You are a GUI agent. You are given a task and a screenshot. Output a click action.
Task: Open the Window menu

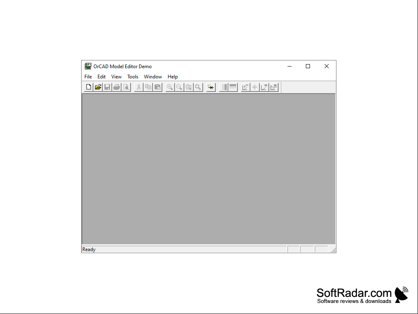tap(153, 77)
